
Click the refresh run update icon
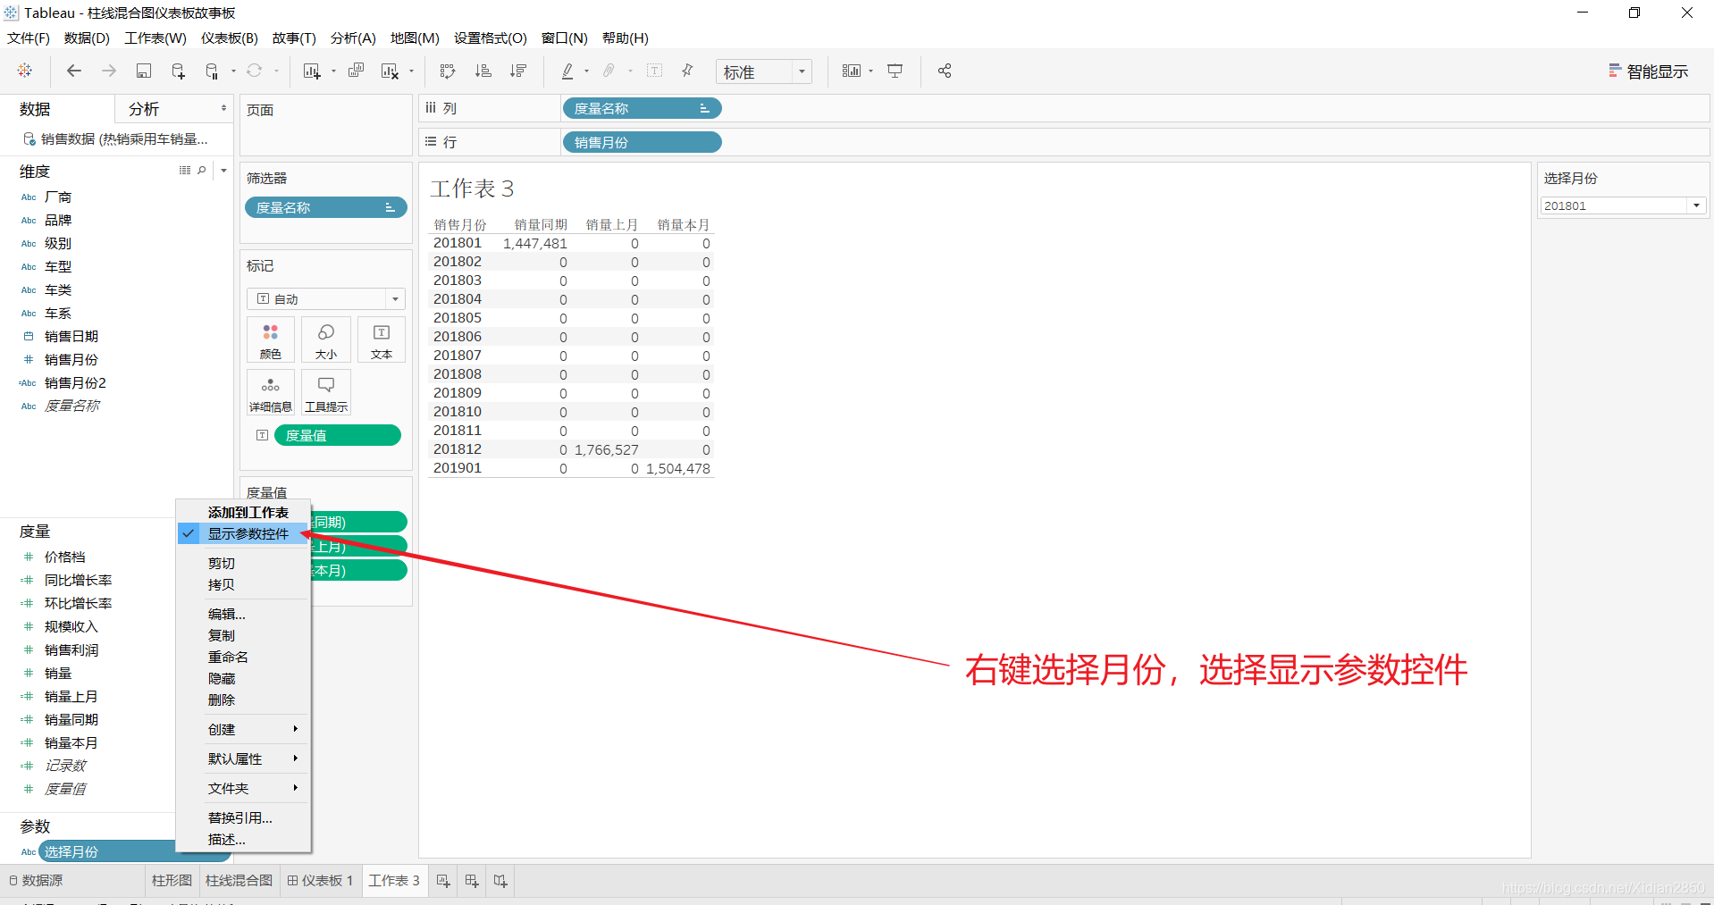click(x=255, y=71)
